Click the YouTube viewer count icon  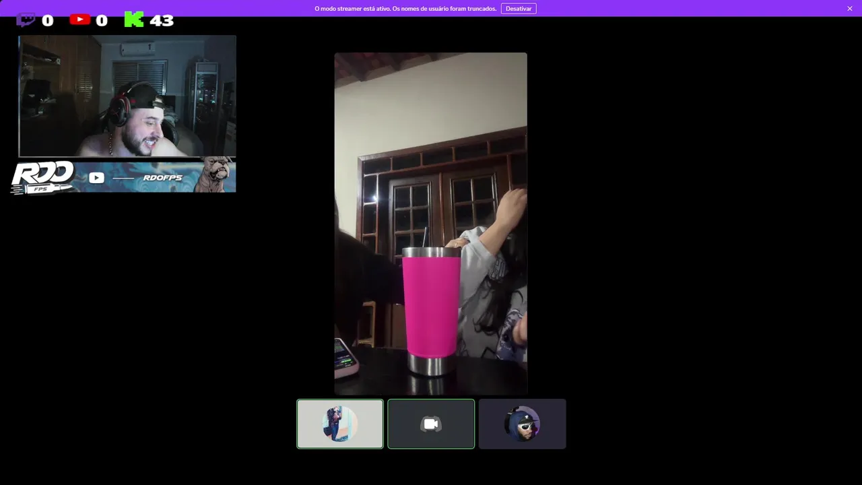click(79, 20)
